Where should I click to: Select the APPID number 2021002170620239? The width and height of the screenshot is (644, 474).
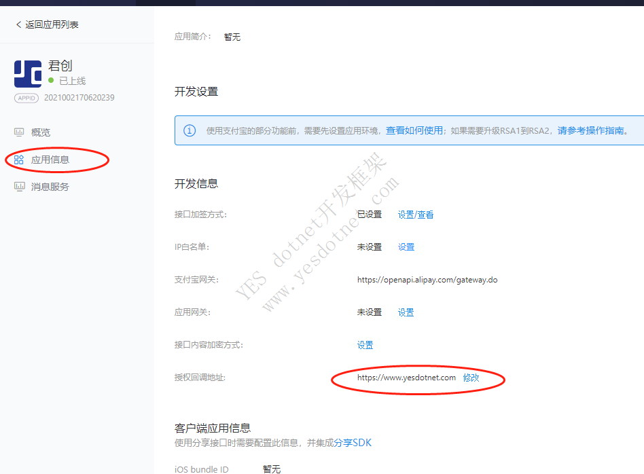coord(79,98)
